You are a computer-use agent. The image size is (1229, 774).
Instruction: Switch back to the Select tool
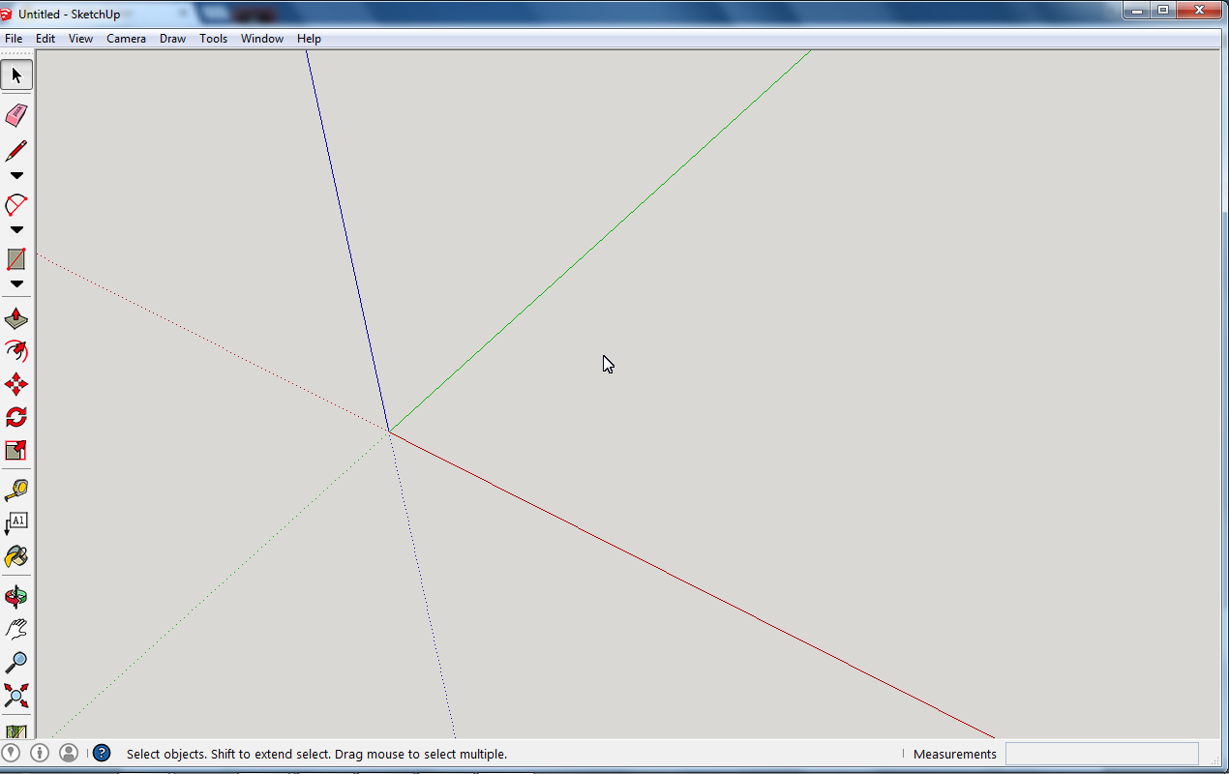[16, 74]
